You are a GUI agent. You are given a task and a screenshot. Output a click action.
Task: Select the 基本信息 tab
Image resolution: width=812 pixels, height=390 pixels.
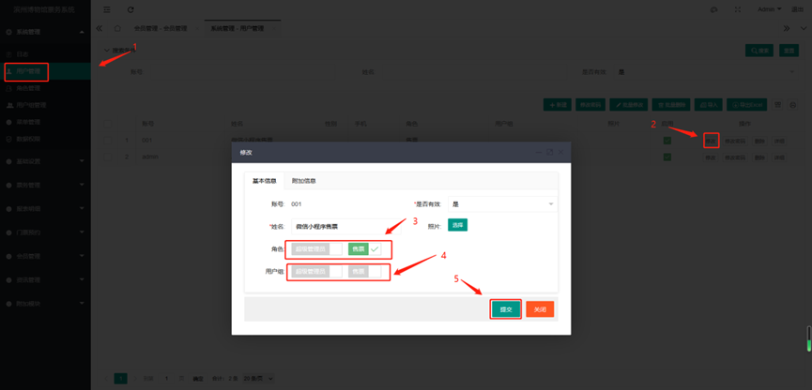(264, 181)
